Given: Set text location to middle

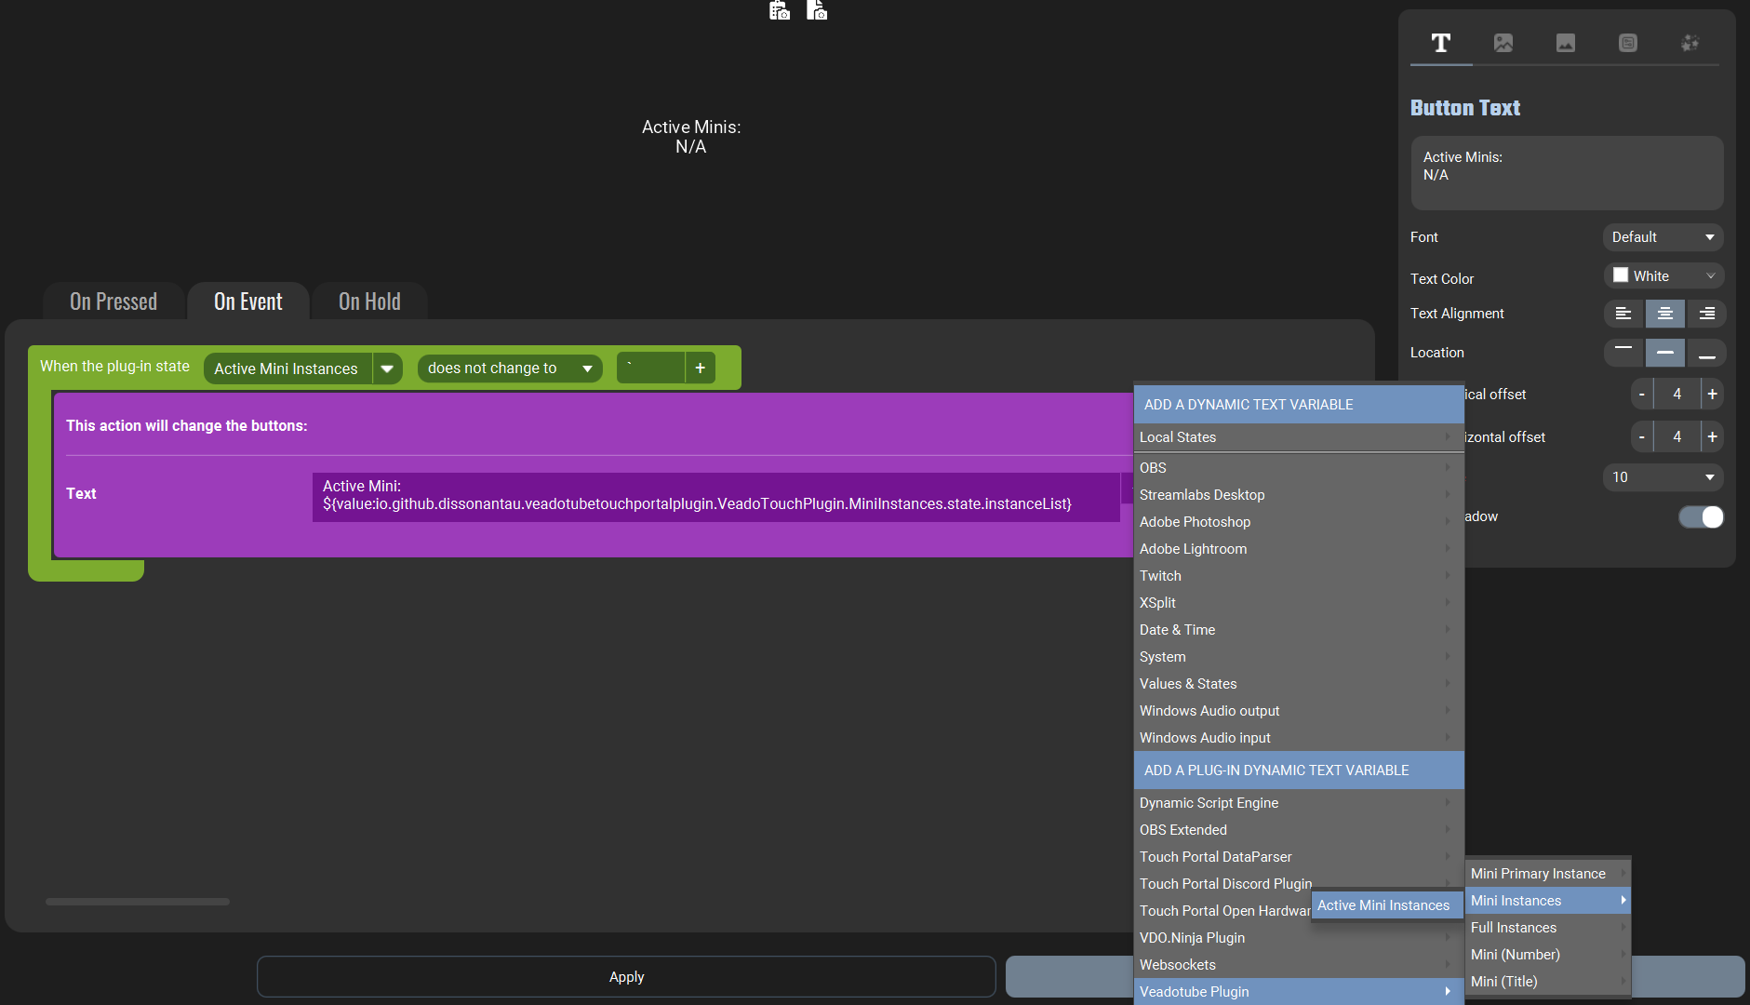Looking at the screenshot, I should click(x=1665, y=353).
